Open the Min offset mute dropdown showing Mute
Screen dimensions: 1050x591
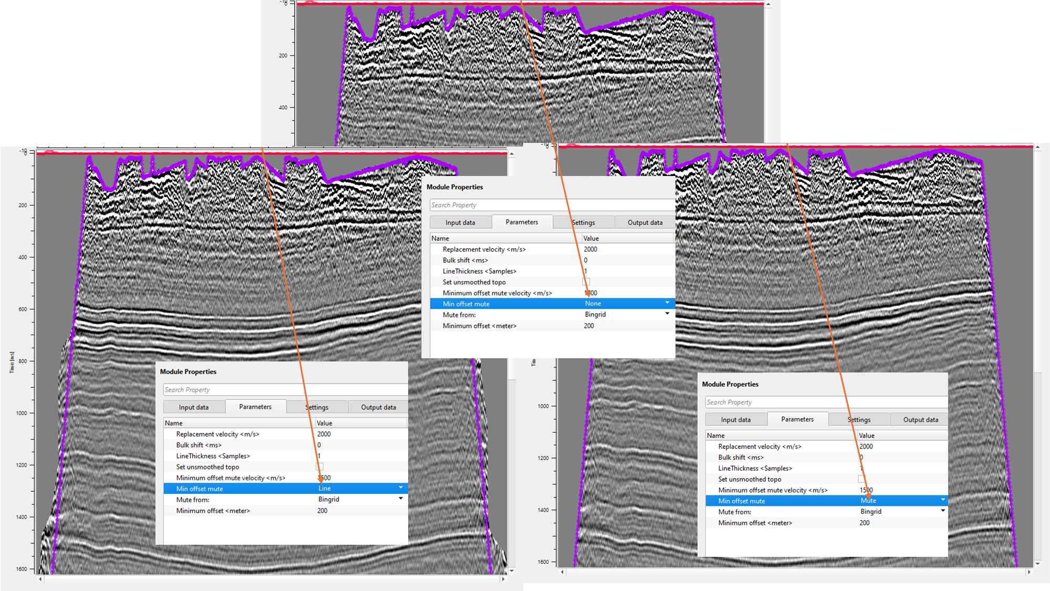click(942, 501)
